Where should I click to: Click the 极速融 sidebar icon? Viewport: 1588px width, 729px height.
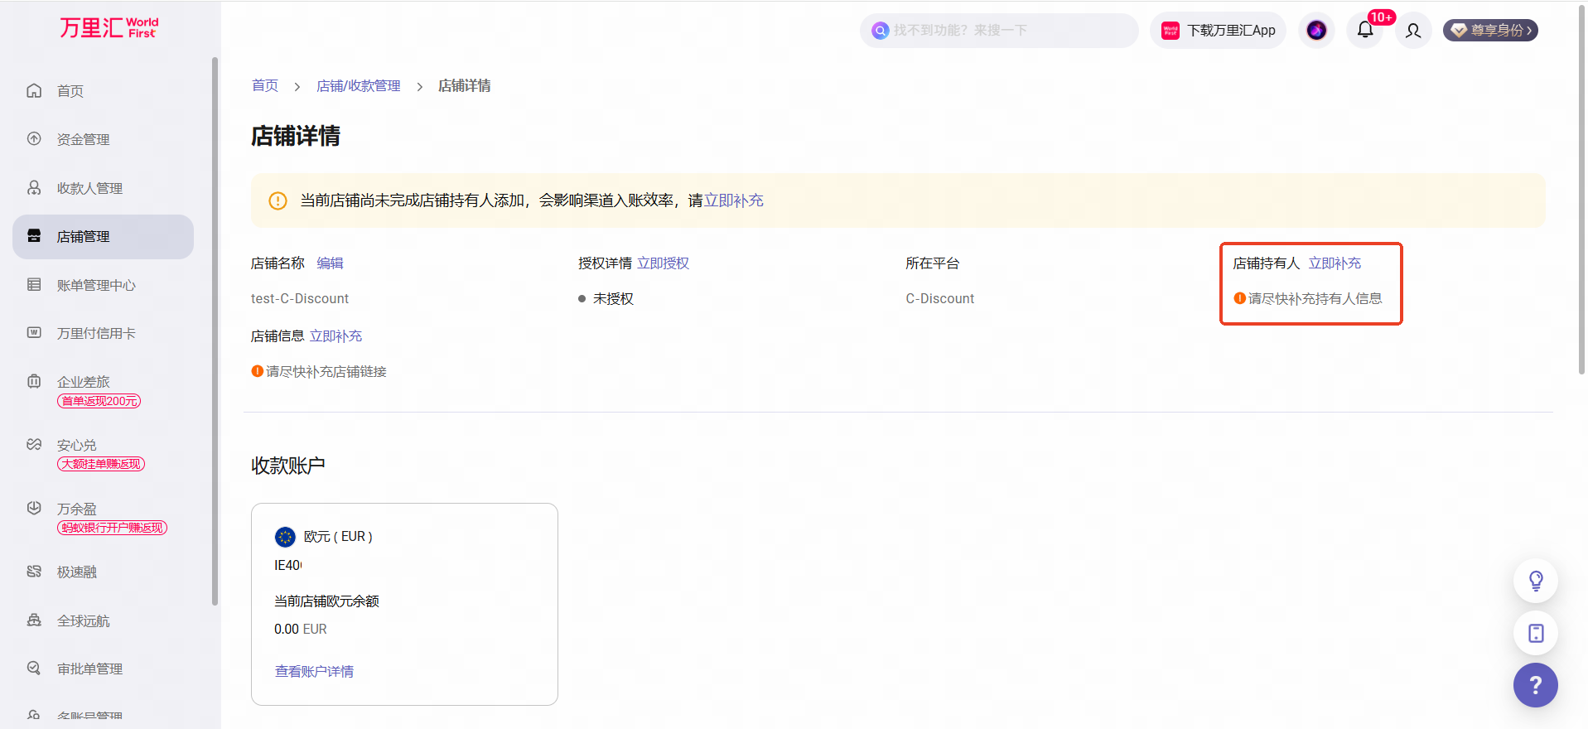34,572
